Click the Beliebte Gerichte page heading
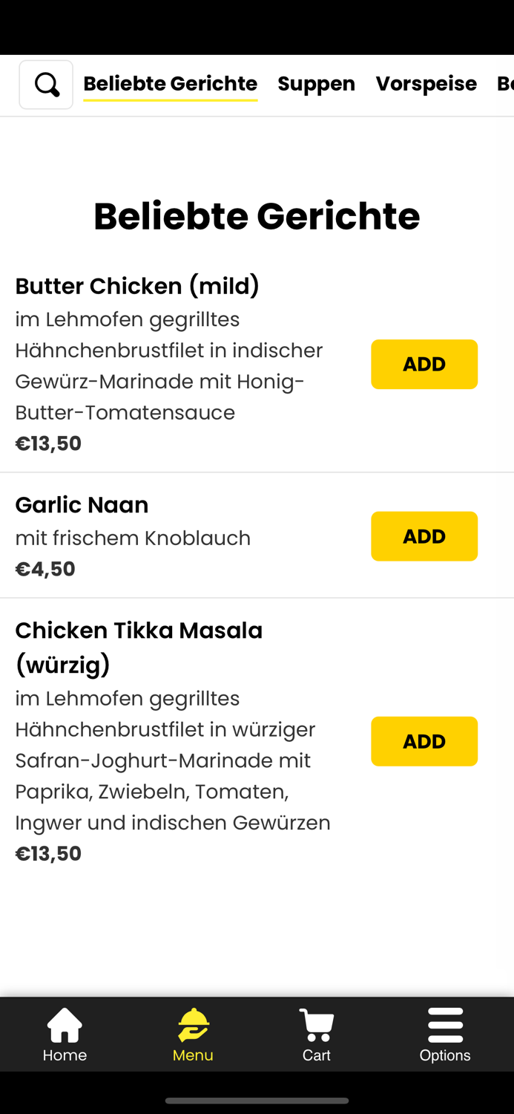Screen dimensions: 514x1114 point(257,216)
